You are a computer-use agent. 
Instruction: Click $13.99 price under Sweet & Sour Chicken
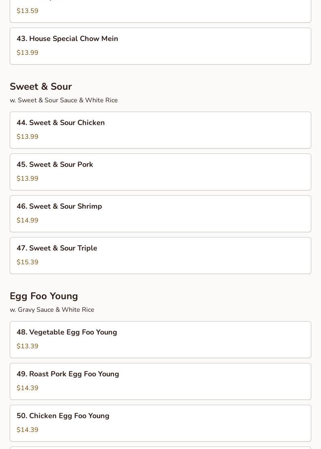[28, 136]
